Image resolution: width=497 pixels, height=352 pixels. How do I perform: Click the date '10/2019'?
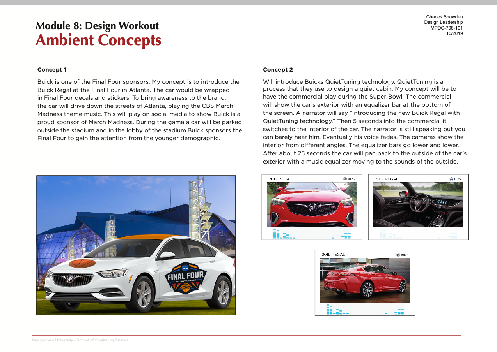[454, 33]
